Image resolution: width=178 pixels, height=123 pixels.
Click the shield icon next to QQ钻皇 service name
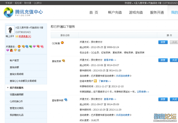62,43
